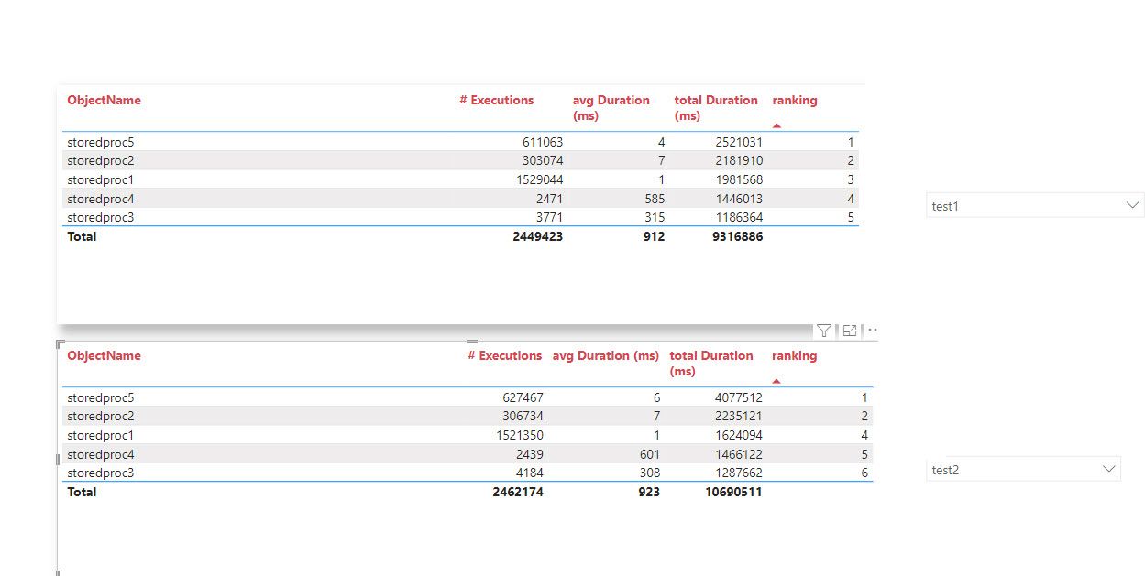Select storedproc4 in the lower table
This screenshot has width=1145, height=576.
(x=101, y=454)
